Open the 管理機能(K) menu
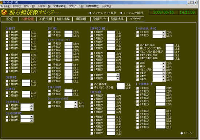Viewport: 200px width, 140px height. pyautogui.click(x=60, y=6)
